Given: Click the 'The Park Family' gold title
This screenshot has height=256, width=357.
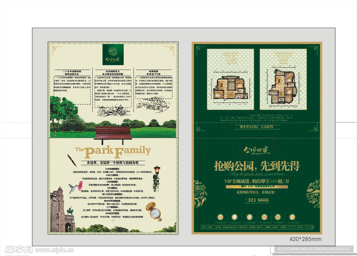Looking at the screenshot, I should pyautogui.click(x=113, y=151).
